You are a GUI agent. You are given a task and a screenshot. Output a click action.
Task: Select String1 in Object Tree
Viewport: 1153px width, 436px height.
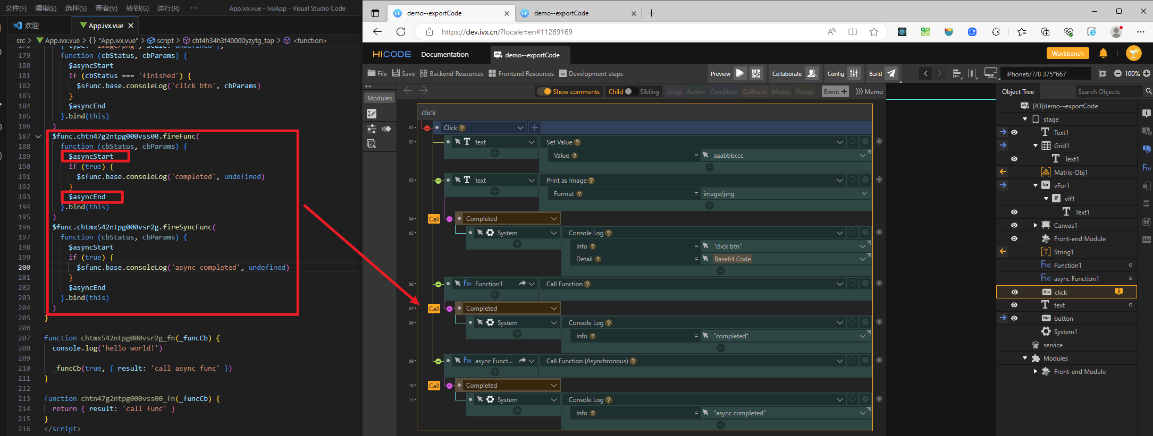pos(1058,252)
